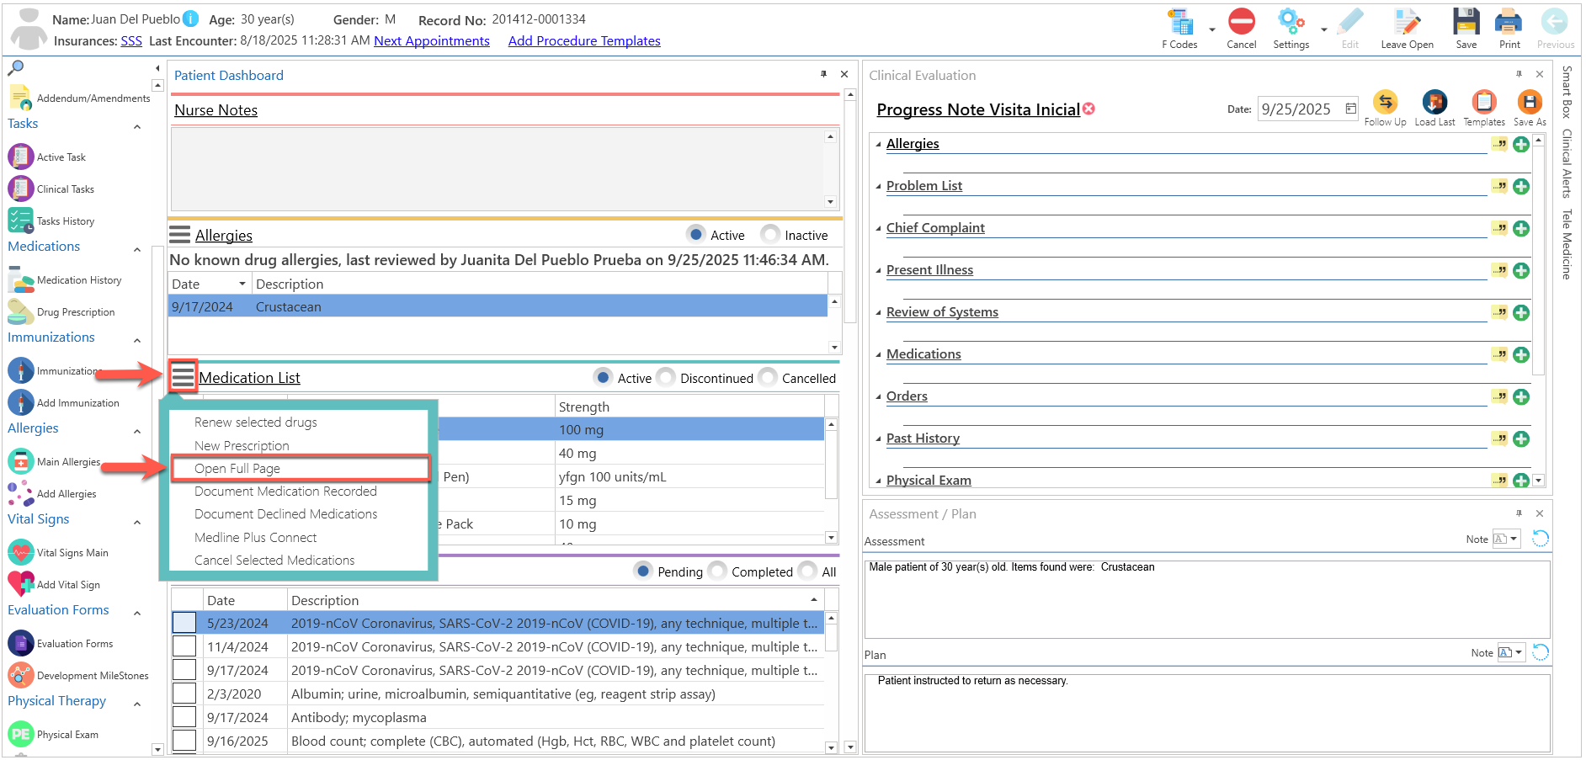1586x760 pixels.
Task: Select Active radio in Medication List
Action: pos(603,377)
